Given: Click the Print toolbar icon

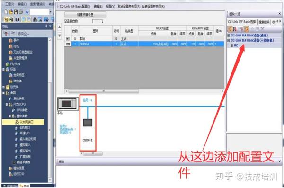Looking at the screenshot, I should point(21,12).
